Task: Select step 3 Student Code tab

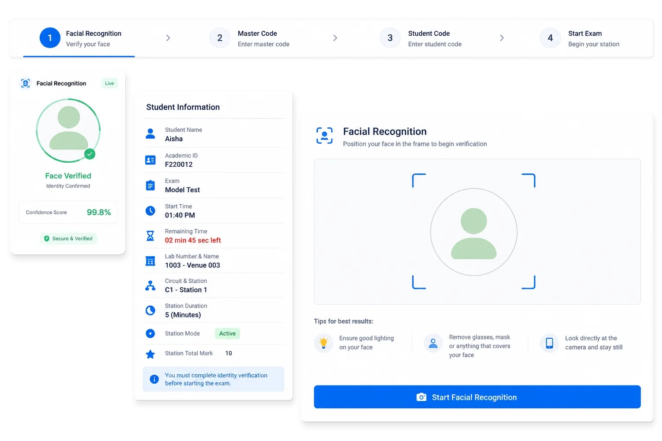Action: click(x=421, y=38)
